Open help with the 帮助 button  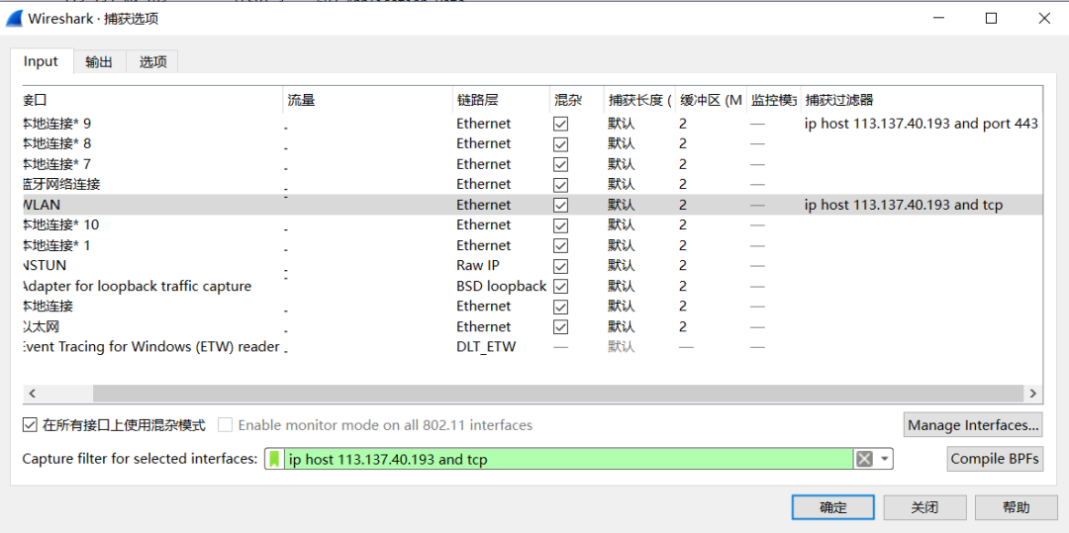coord(1017,507)
